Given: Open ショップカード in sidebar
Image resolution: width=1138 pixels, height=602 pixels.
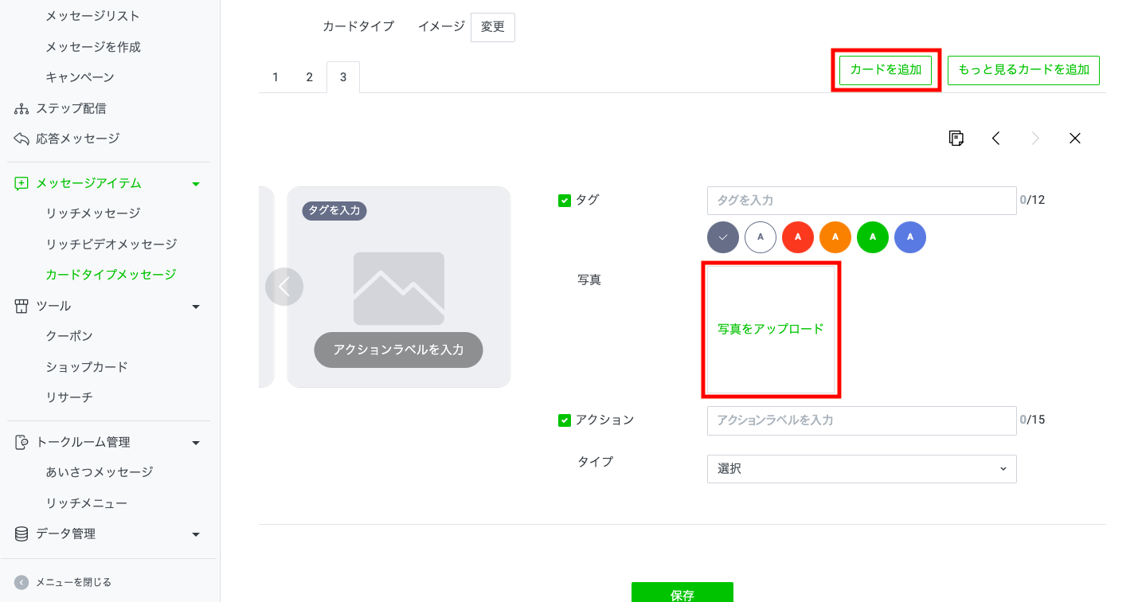Looking at the screenshot, I should 87,367.
